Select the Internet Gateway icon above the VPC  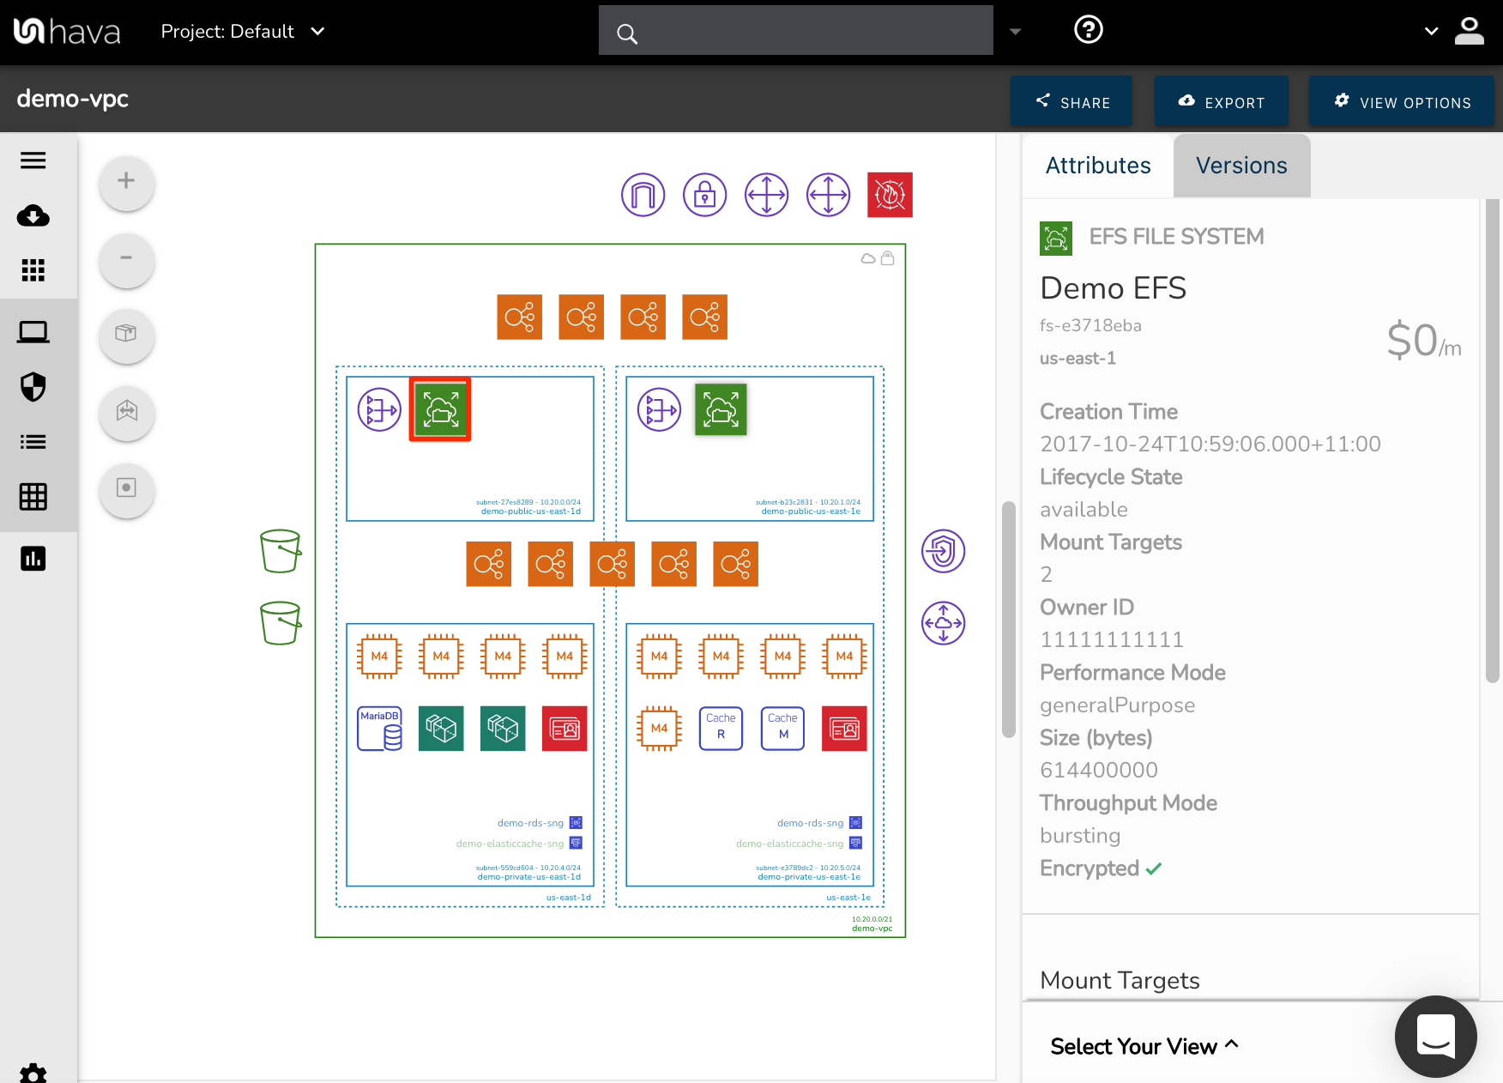643,195
